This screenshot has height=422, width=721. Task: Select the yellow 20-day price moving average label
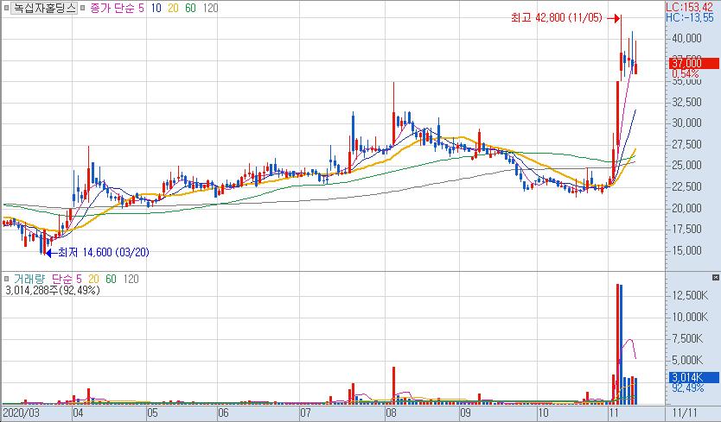coord(173,8)
